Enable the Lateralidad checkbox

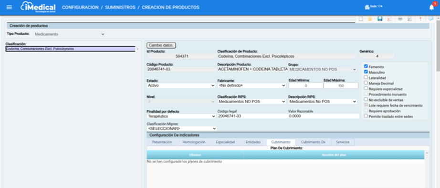pyautogui.click(x=366, y=77)
